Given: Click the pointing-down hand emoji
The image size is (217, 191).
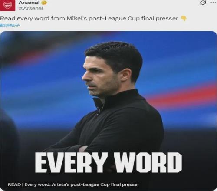Looking at the screenshot, I should pos(184,19).
